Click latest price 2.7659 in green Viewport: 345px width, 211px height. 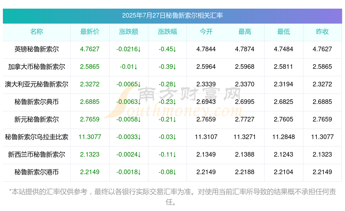click(x=90, y=119)
